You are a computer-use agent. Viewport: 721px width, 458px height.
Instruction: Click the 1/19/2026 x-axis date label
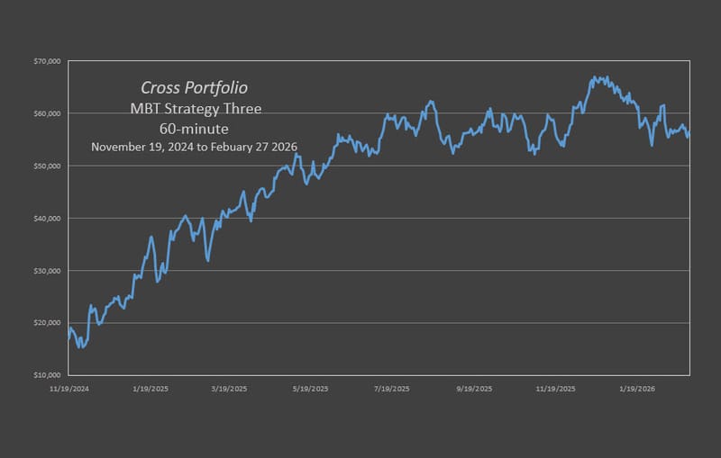click(x=637, y=389)
